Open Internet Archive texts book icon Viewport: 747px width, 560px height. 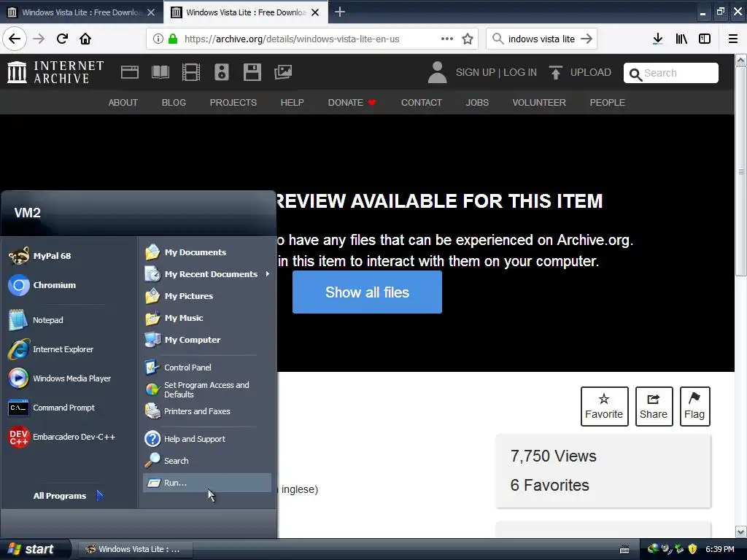pyautogui.click(x=160, y=72)
